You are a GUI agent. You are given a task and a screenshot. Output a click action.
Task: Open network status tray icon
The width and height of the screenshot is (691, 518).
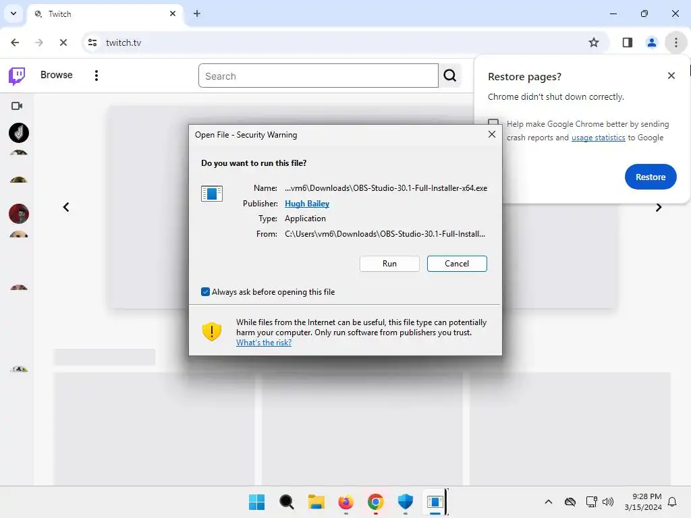(591, 502)
